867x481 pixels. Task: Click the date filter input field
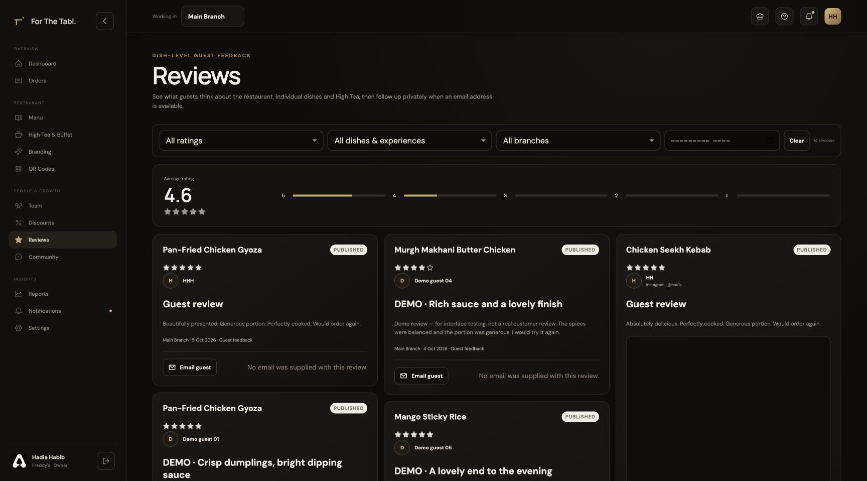[x=721, y=141]
